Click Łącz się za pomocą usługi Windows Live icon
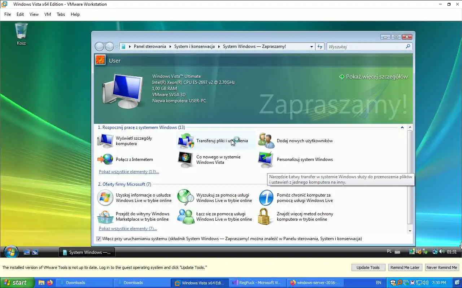This screenshot has height=288, width=462. pos(186,216)
